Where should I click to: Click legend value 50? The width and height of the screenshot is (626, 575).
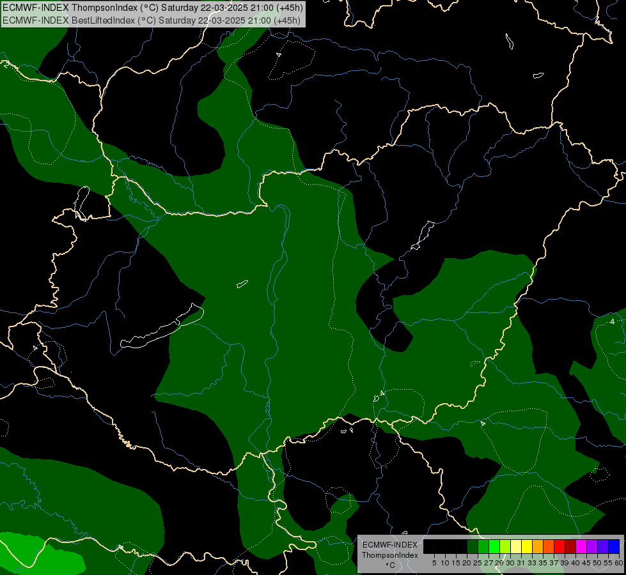click(597, 563)
